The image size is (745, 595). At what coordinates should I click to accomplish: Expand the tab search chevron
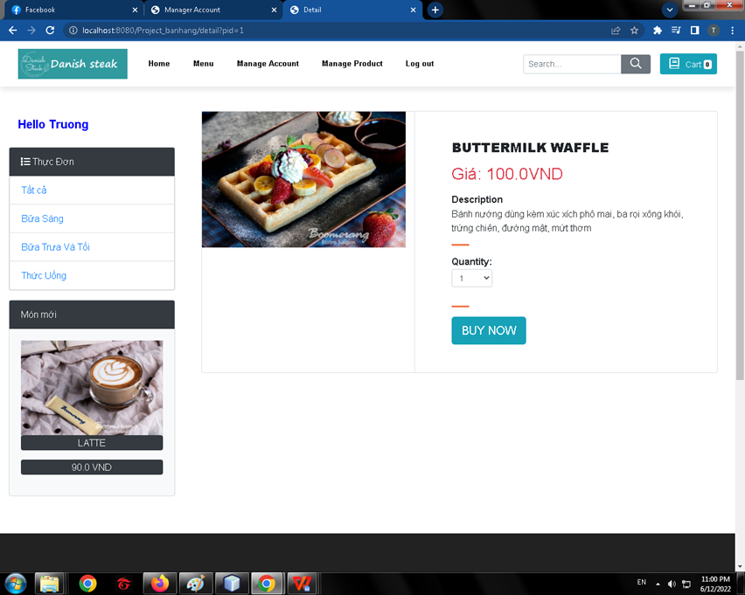(x=670, y=10)
